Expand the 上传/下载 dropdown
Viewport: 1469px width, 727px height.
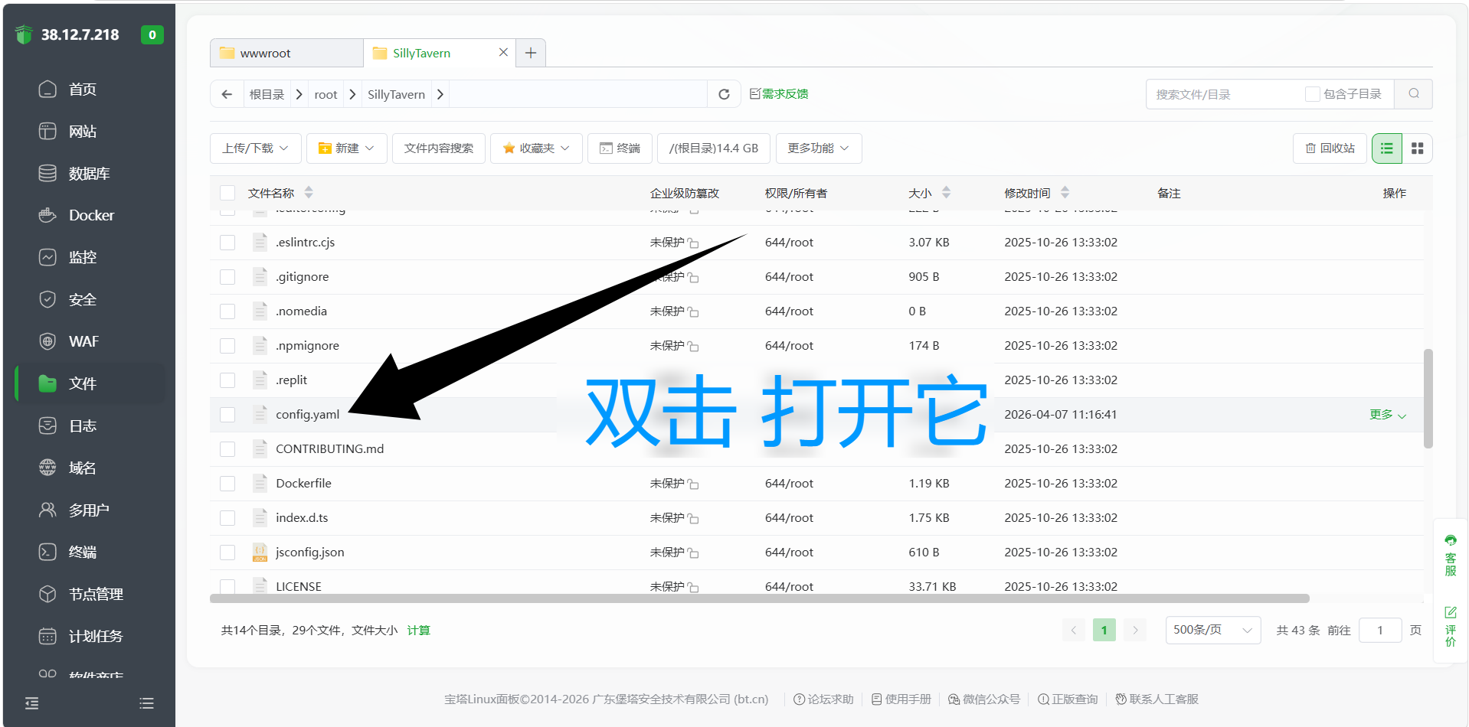coord(255,148)
